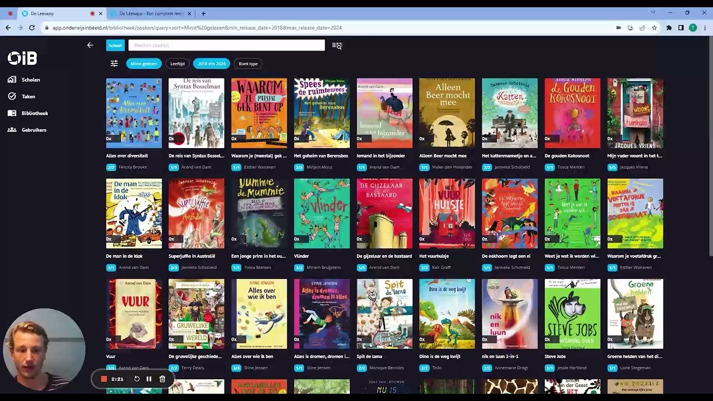Restart the screen recording

click(x=136, y=379)
